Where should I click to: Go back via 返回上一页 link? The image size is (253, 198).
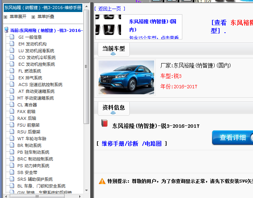(x=110, y=9)
